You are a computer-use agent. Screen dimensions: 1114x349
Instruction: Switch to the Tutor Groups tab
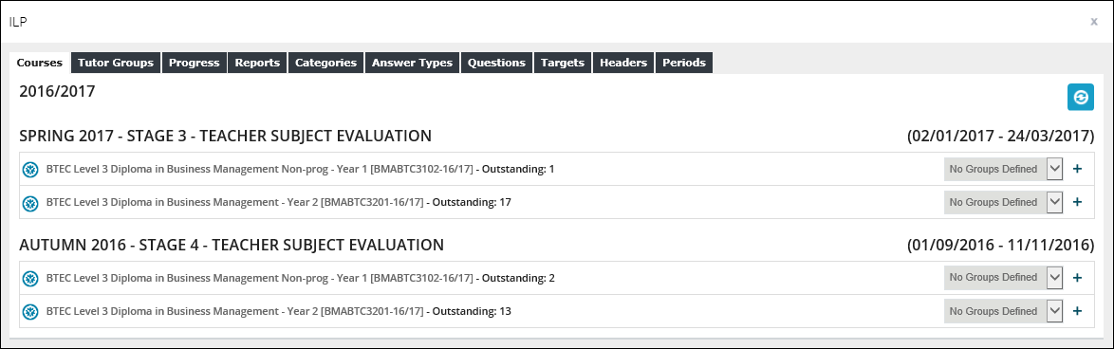click(116, 63)
